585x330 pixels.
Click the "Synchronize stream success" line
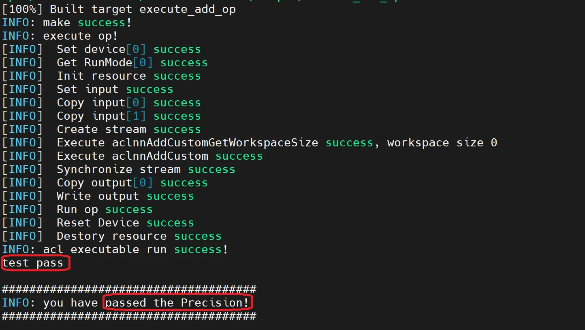[x=145, y=169]
